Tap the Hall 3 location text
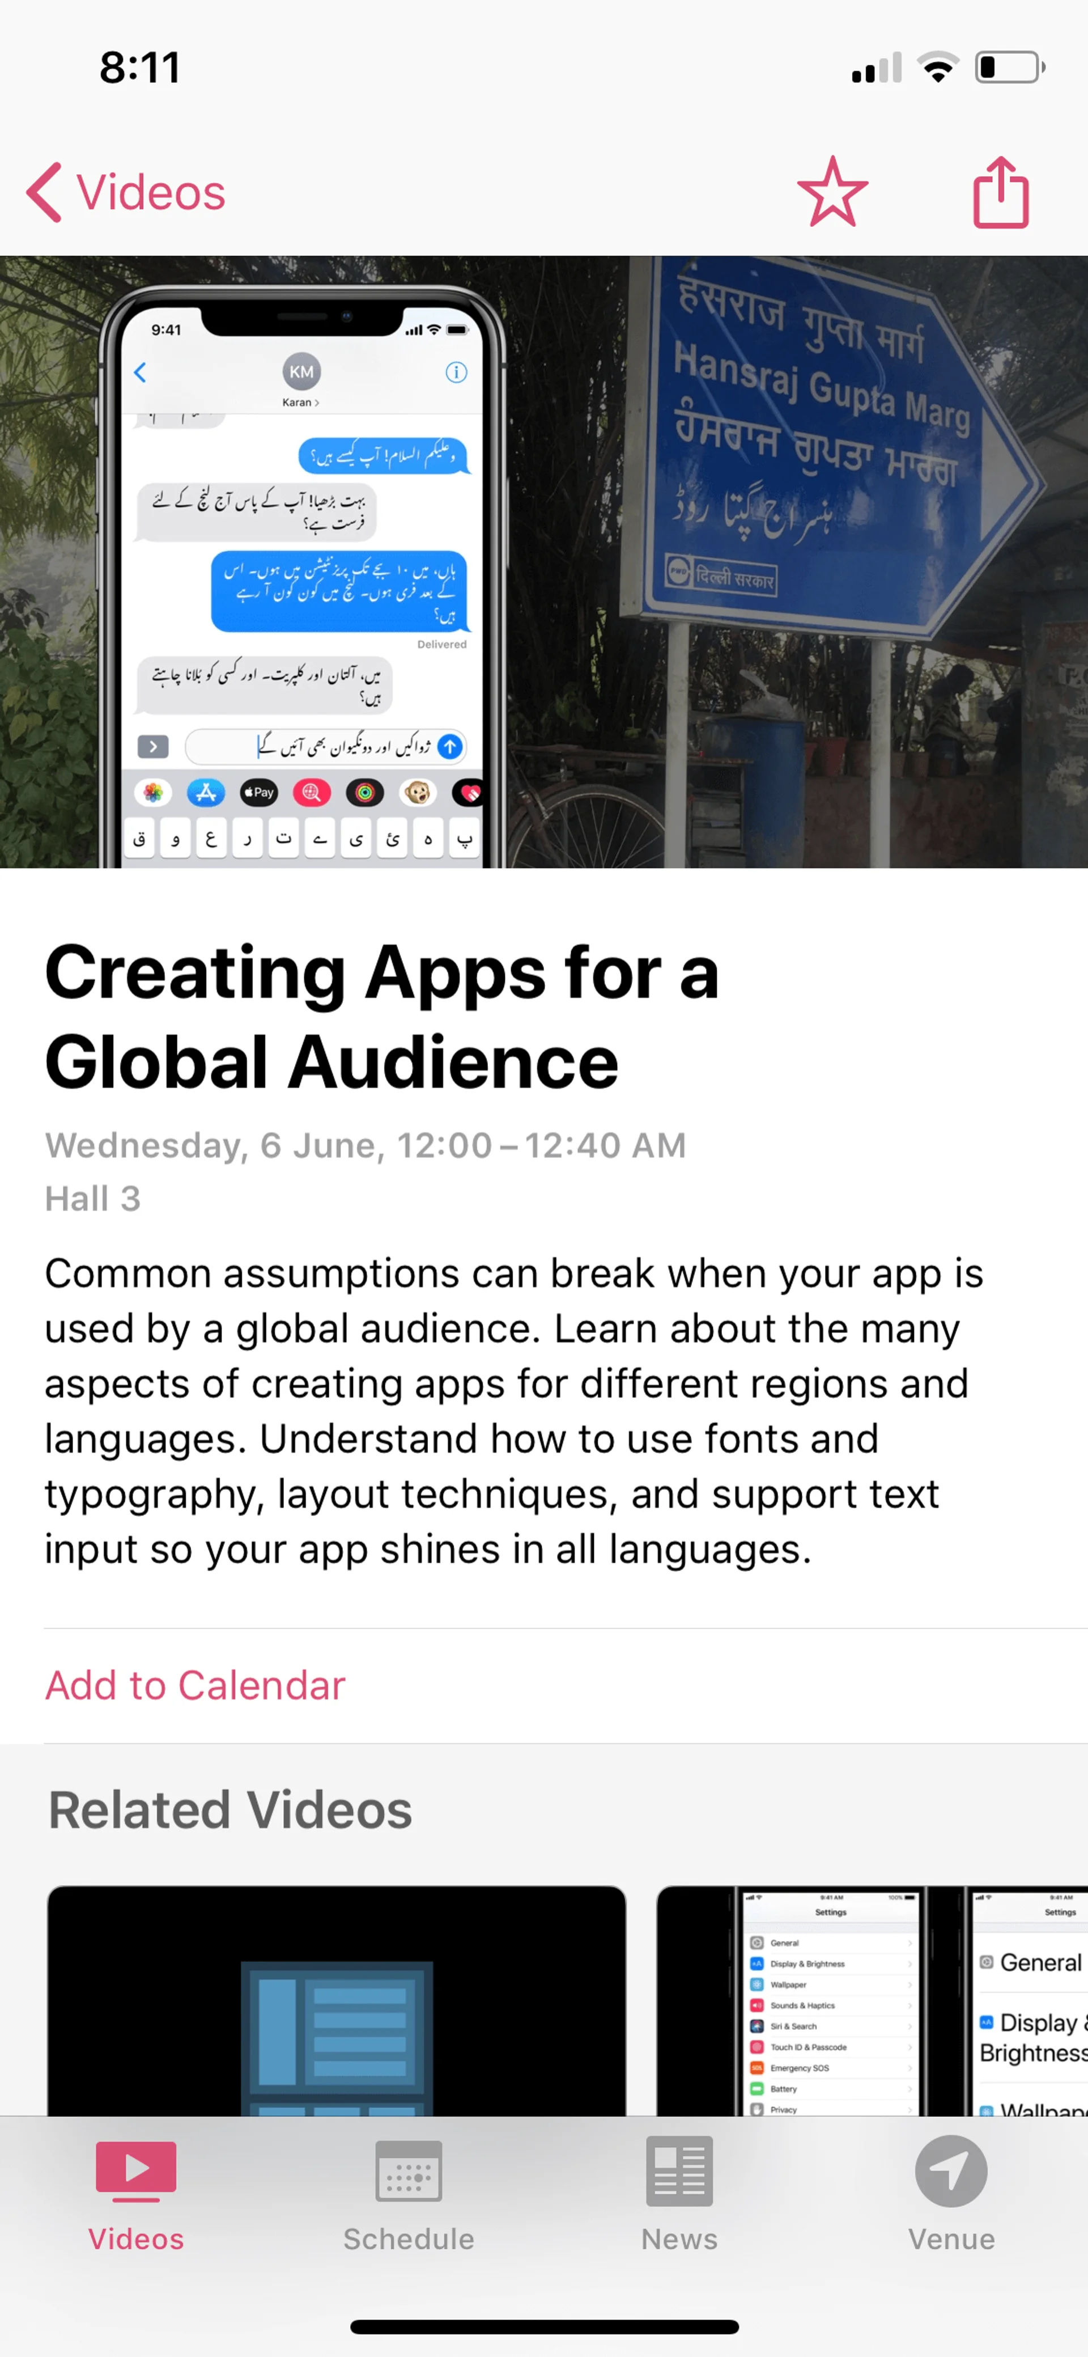The width and height of the screenshot is (1088, 2357). point(93,1199)
